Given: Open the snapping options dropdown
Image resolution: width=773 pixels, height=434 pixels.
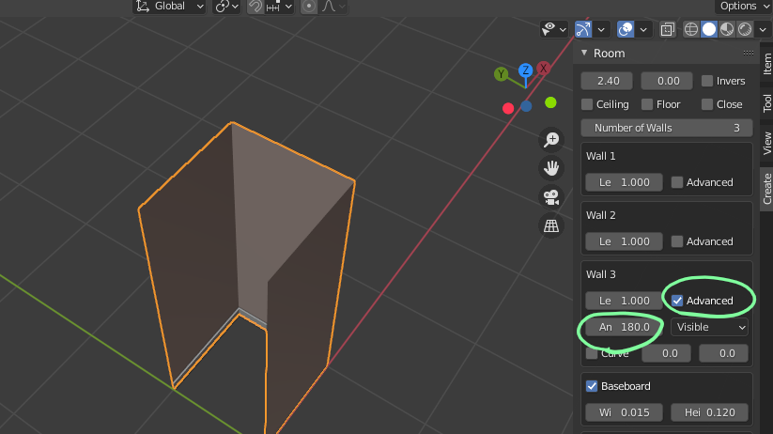Looking at the screenshot, I should point(280,6).
